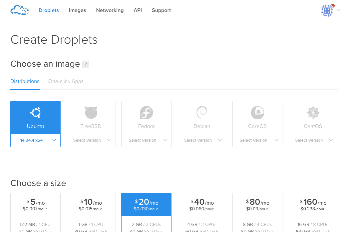This screenshot has width=348, height=232.
Task: Click the 16 GB / 8 CPUs spec text
Action: point(313,224)
